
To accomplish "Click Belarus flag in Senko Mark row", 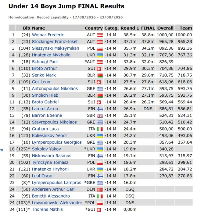I will tap(99, 75).
